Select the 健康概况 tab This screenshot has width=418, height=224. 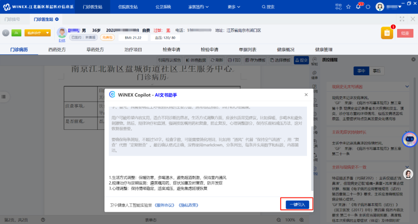(286, 50)
